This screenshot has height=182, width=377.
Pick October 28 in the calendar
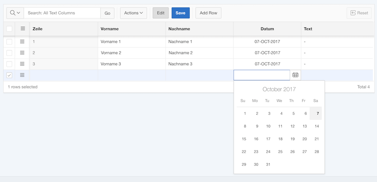pos(316,152)
